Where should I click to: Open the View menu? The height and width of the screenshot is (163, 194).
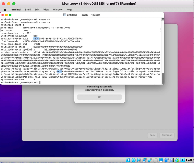click(x=46, y=10)
